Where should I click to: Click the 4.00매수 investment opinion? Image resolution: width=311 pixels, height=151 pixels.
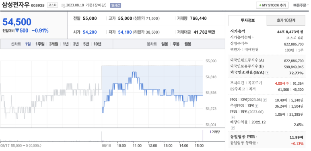282,84
